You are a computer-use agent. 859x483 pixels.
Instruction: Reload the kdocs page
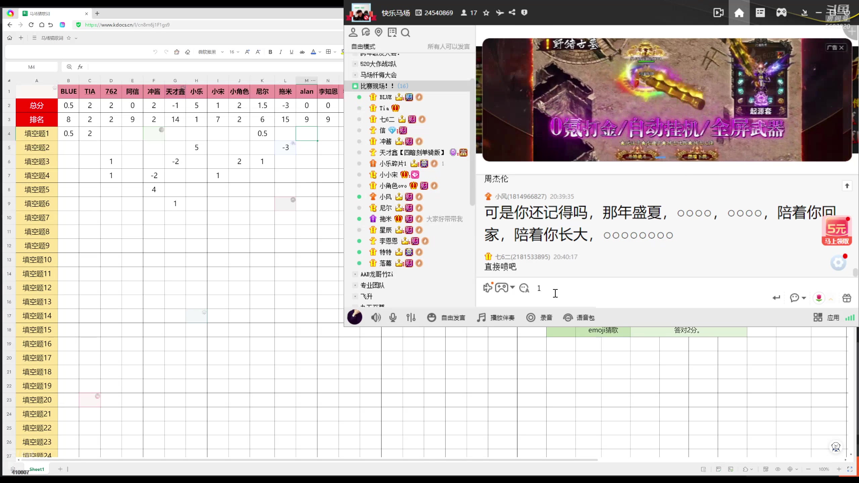coord(31,25)
